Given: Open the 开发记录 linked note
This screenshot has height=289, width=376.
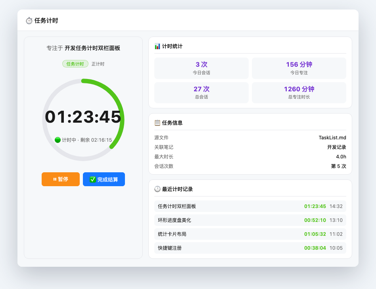Looking at the screenshot, I should tap(337, 147).
